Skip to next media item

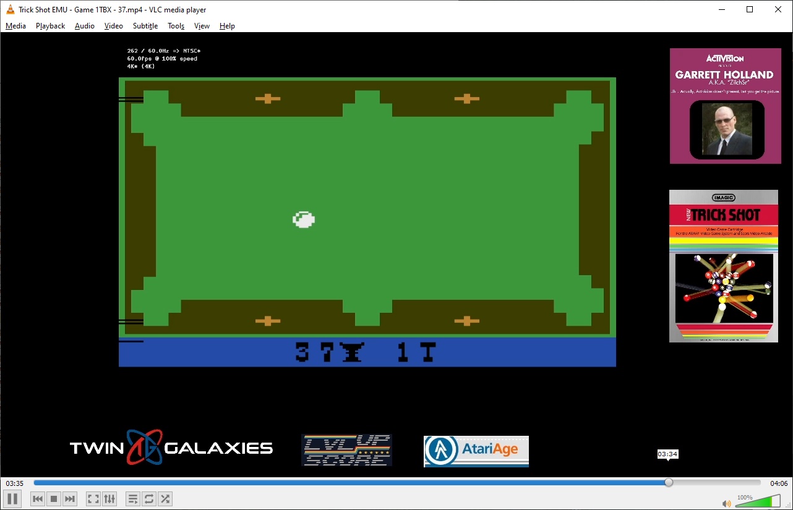(x=70, y=499)
